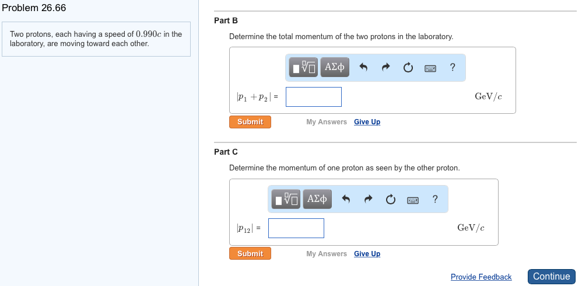The image size is (582, 286).
Task: Undo last edit in Part B toolbar
Action: point(363,67)
